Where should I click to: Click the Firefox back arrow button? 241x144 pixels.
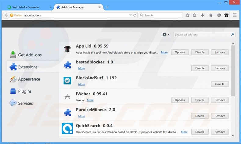pyautogui.click(x=6, y=15)
